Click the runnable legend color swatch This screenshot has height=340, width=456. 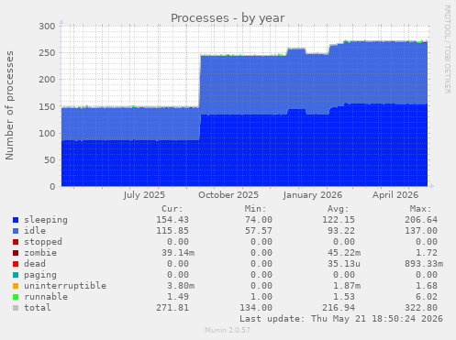[16, 297]
